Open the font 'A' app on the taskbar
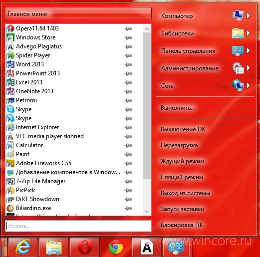Image resolution: width=260 pixels, height=257 pixels. click(x=147, y=247)
